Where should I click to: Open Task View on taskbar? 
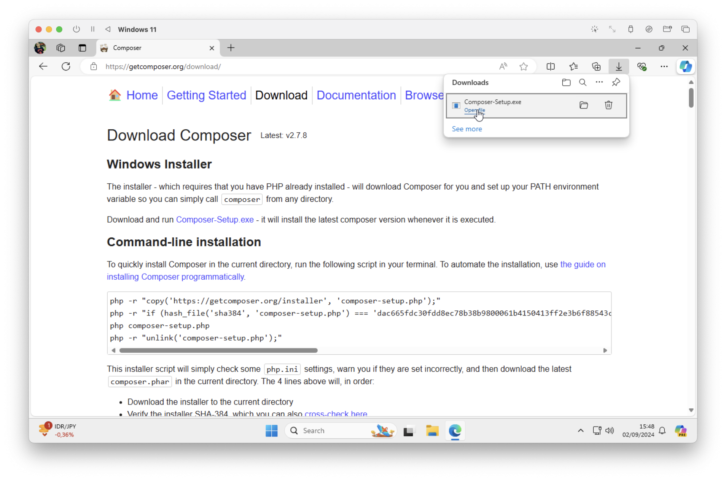click(409, 431)
